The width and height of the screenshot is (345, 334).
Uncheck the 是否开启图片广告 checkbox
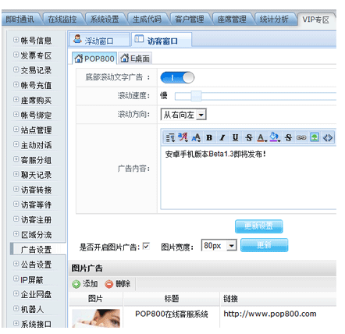tap(146, 246)
